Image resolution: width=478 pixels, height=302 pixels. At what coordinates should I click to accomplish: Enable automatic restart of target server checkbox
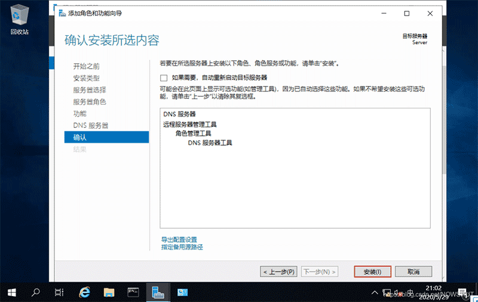pyautogui.click(x=164, y=78)
